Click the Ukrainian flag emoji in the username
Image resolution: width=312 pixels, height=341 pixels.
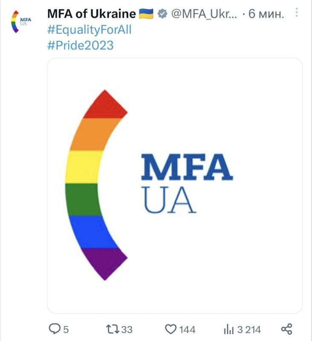(x=147, y=13)
